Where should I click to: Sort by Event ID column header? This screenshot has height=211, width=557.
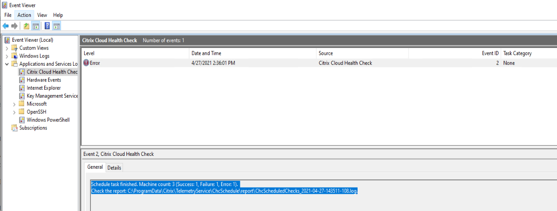point(455,53)
